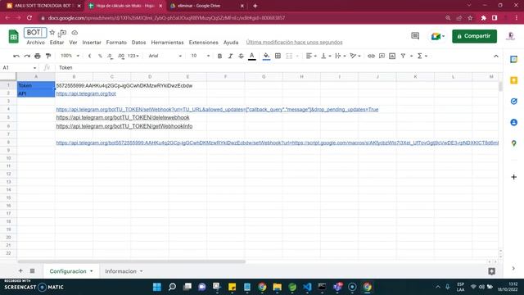Open Google Maps in side panel
524x295 pixels.
coord(513,143)
